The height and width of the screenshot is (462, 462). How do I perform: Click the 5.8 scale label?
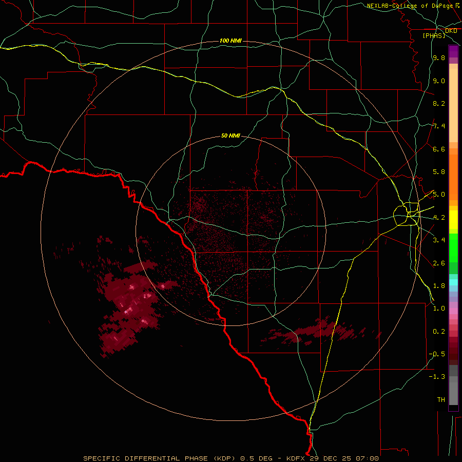pos(439,172)
